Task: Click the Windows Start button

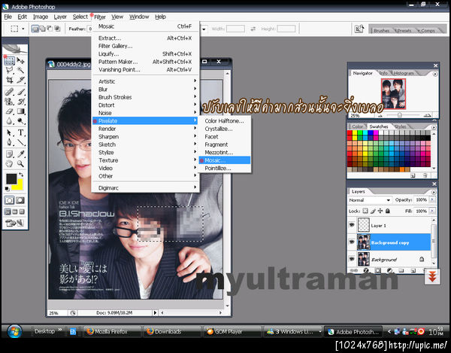Action: pos(15,331)
